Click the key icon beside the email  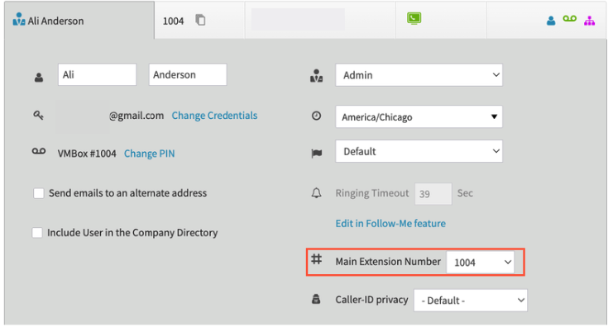[x=38, y=115]
